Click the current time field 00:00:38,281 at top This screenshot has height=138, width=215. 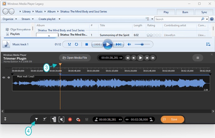point(110,58)
